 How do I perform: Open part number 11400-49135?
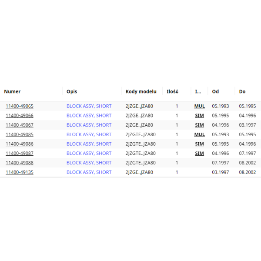pyautogui.click(x=20, y=172)
